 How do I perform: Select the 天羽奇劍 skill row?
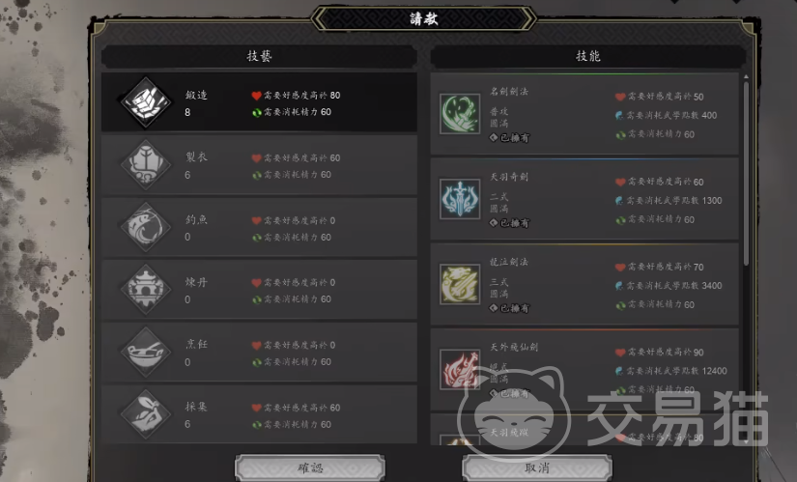(584, 199)
